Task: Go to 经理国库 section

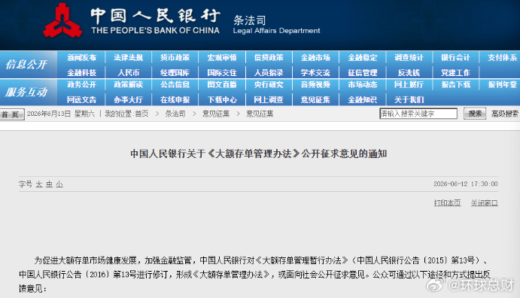Action: click(x=175, y=72)
